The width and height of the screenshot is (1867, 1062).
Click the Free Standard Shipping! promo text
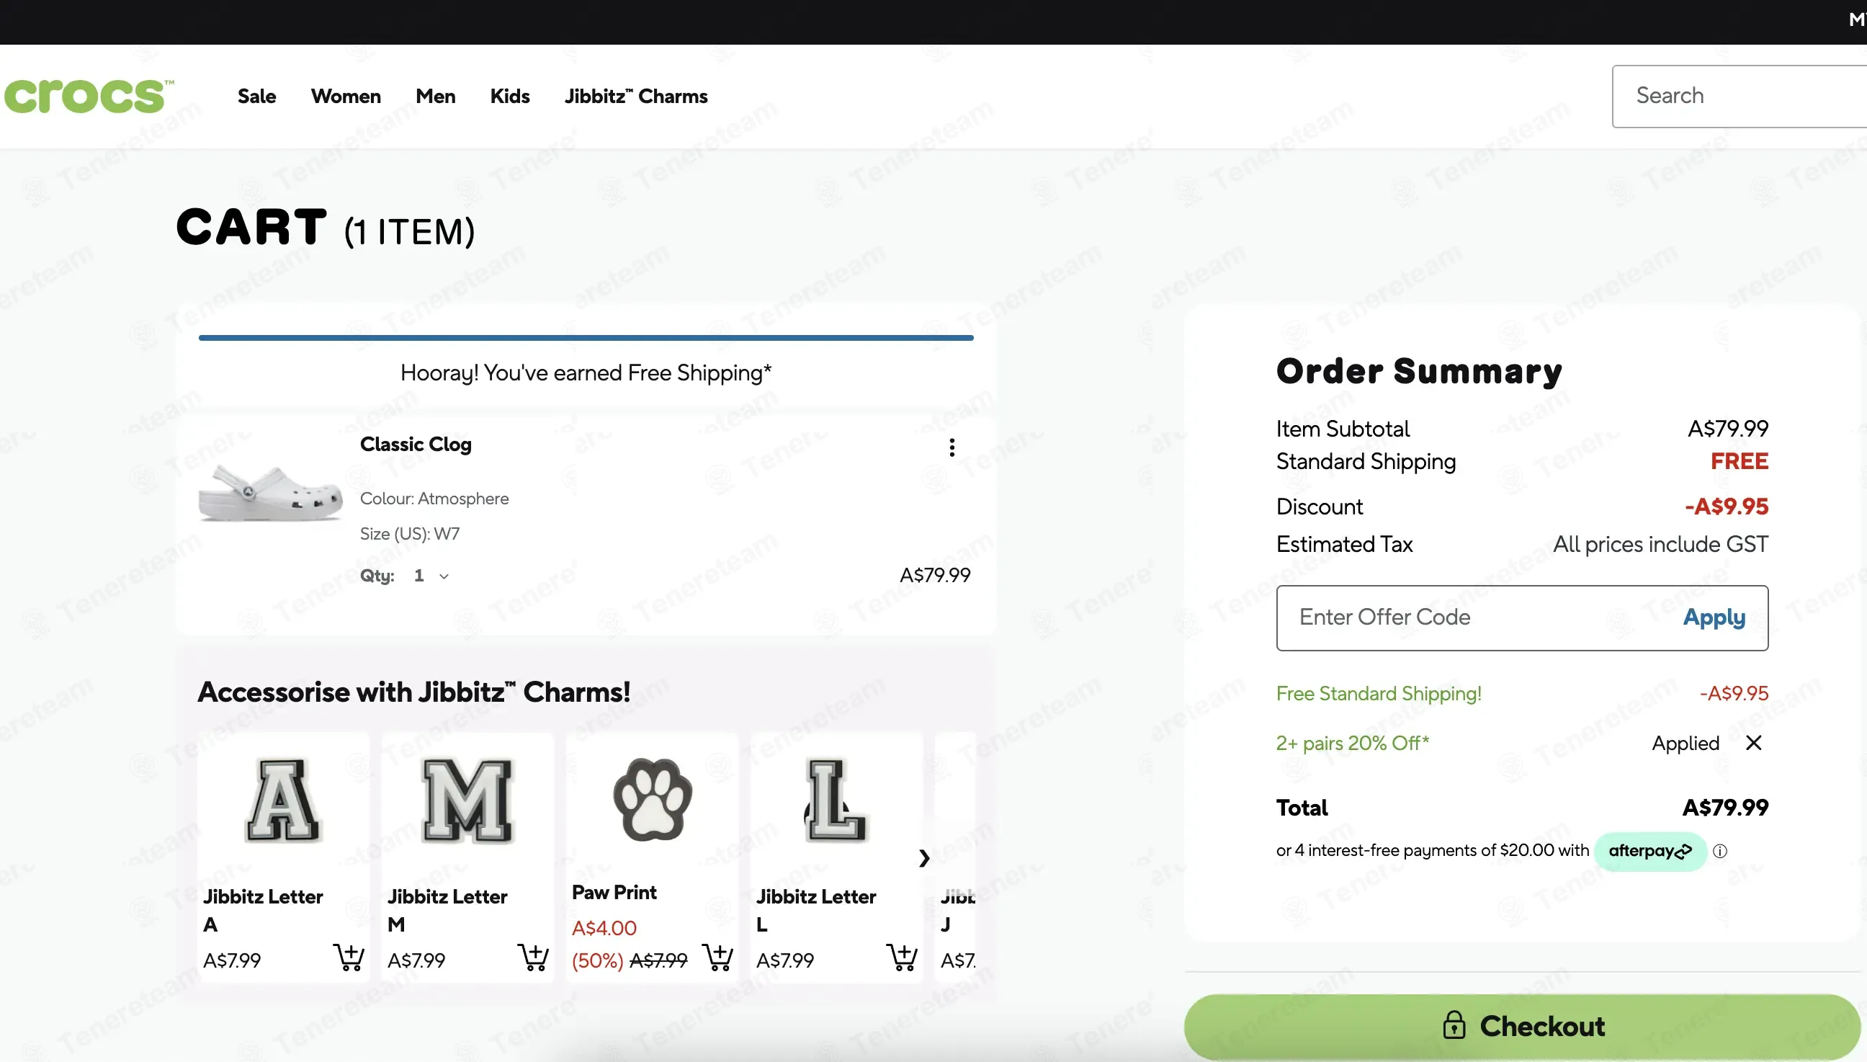pyautogui.click(x=1379, y=693)
